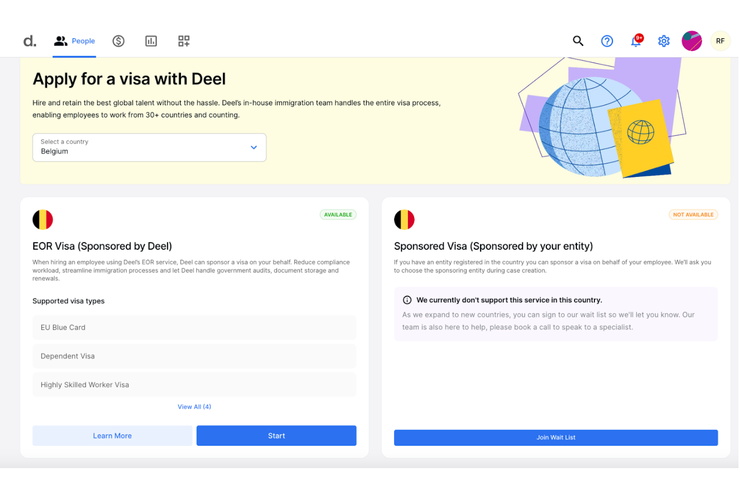Click the dropdown chevron beside Belgium
Image resolution: width=740 pixels, height=493 pixels.
click(x=254, y=147)
